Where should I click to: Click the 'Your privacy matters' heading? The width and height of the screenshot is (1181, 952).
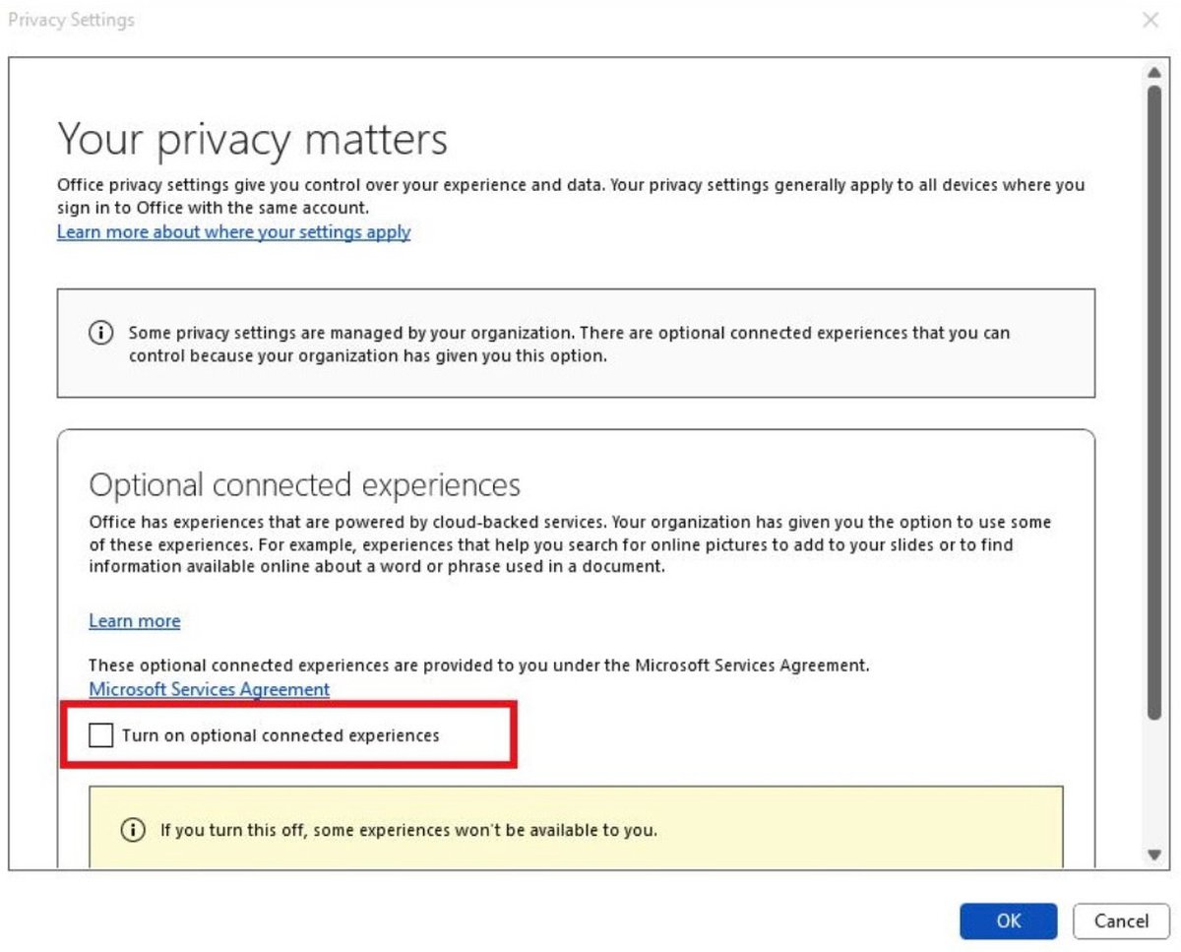tap(252, 140)
